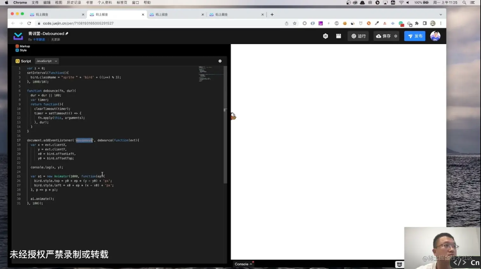Toggle the Console panel open
This screenshot has height=269, width=481.
click(x=243, y=264)
